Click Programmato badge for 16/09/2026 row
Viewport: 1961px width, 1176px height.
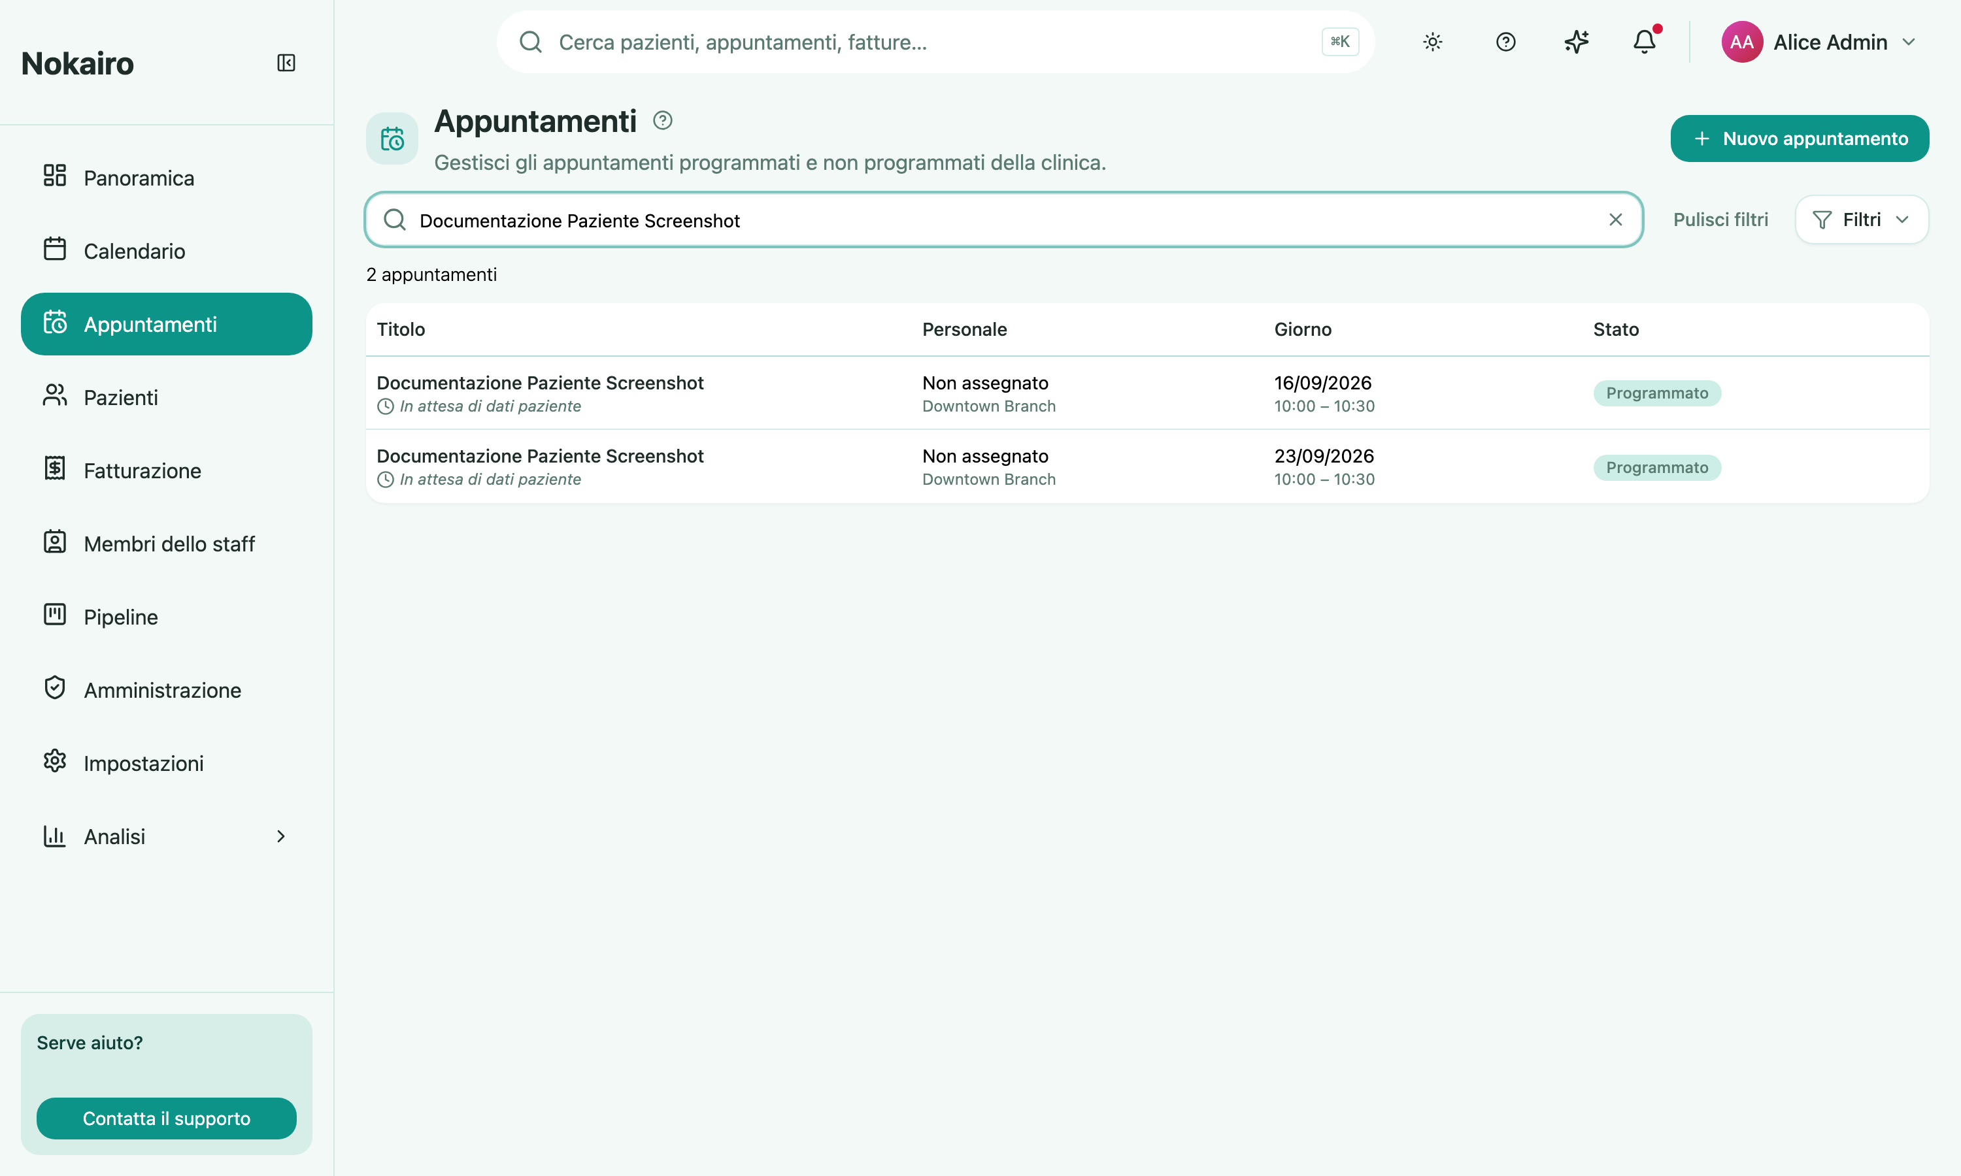[x=1656, y=393]
